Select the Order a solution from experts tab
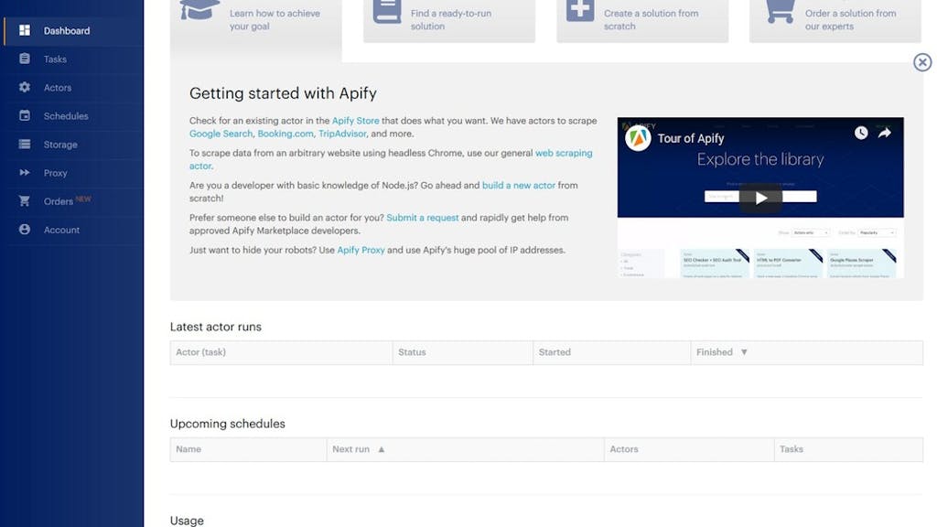937x527 pixels. point(835,21)
